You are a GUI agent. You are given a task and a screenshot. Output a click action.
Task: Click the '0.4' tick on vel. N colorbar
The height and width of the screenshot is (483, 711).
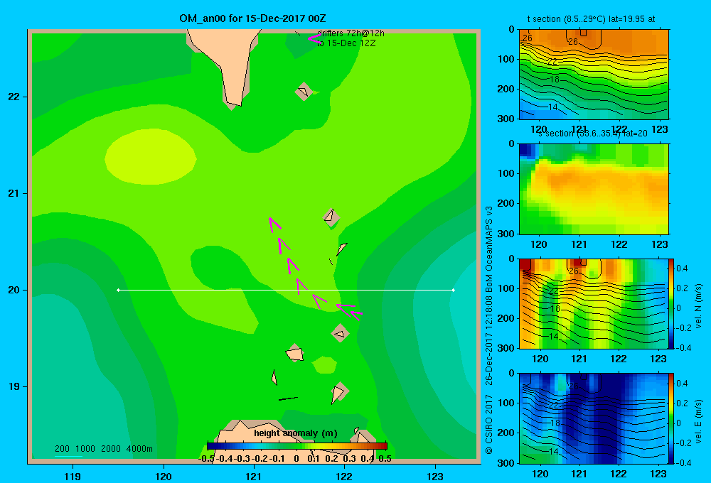(x=682, y=268)
